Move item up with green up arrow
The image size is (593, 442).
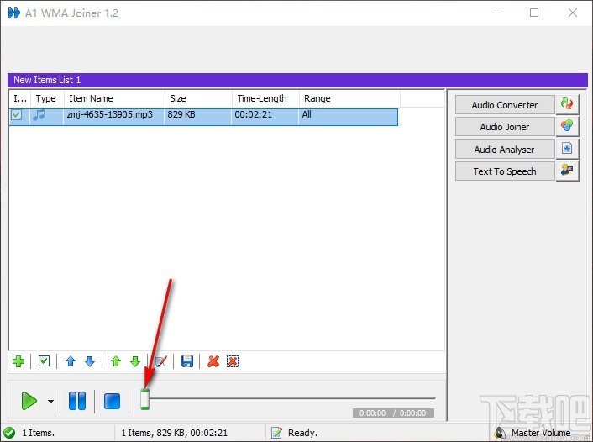[x=116, y=361]
